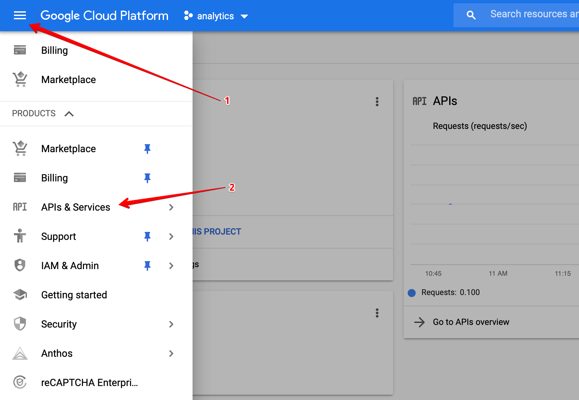Open Billing under Products list

[x=54, y=178]
